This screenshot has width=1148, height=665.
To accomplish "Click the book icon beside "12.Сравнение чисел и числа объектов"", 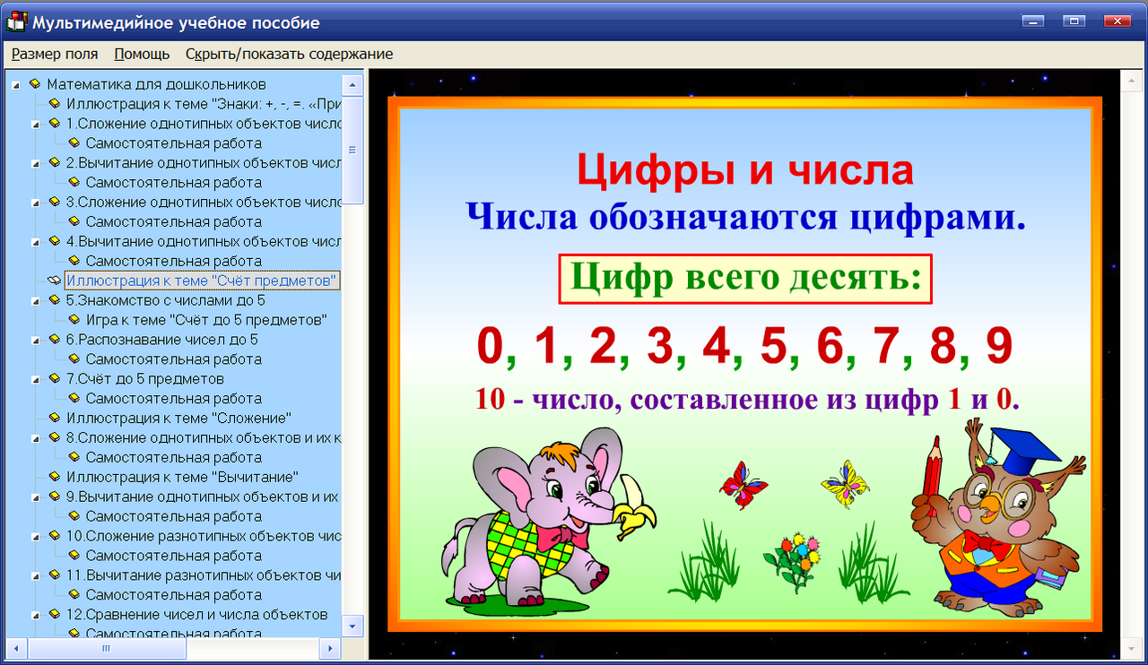I will coord(55,615).
